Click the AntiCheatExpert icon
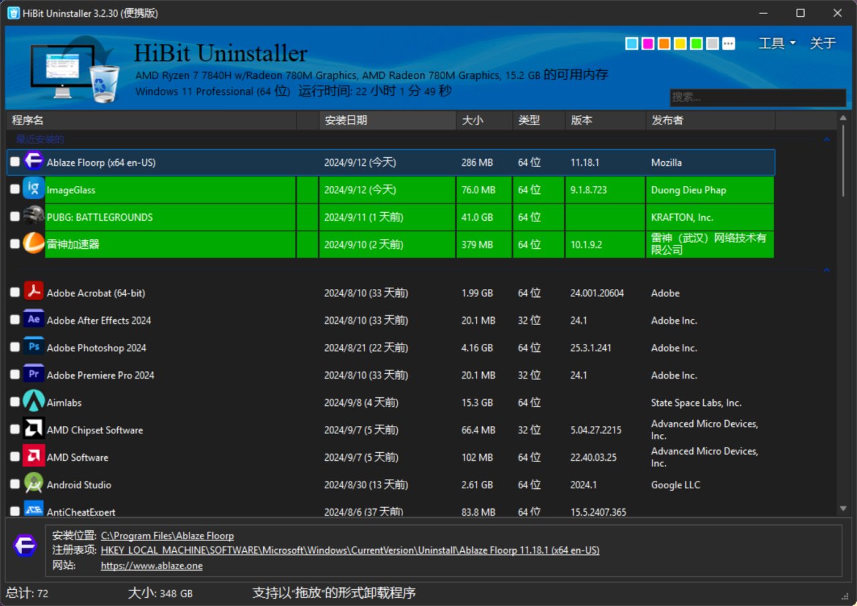The image size is (857, 606). (x=33, y=508)
